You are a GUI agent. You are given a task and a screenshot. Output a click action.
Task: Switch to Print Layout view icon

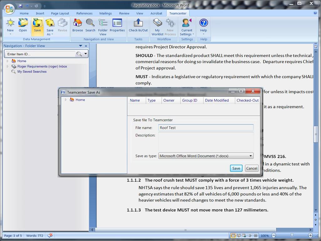point(233,235)
